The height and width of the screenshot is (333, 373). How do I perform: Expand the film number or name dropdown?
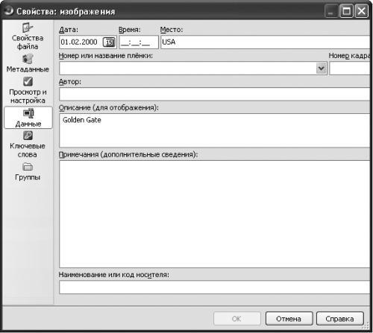321,68
